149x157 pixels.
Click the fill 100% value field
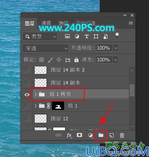click(104, 60)
